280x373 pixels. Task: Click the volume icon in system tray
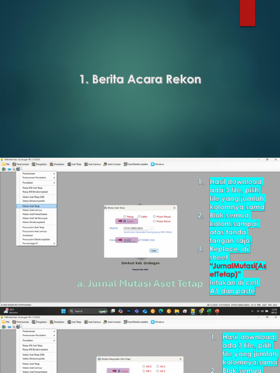262,311
